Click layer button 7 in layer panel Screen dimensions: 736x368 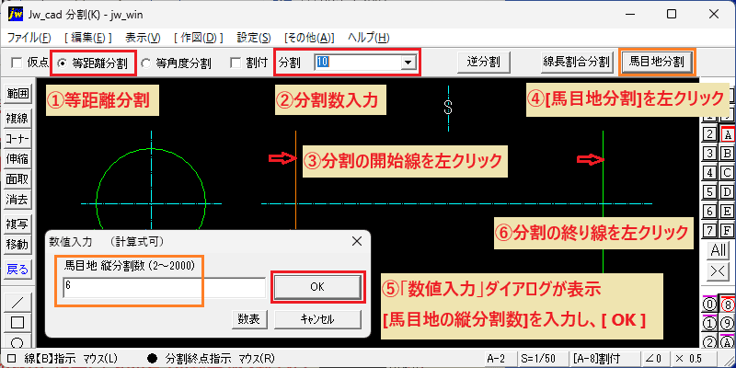tap(710, 230)
